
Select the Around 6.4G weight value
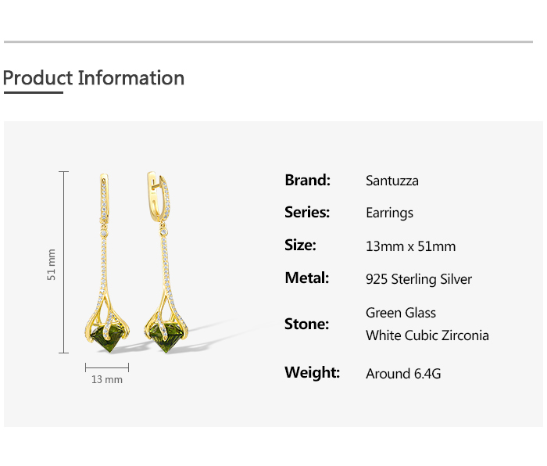403,374
